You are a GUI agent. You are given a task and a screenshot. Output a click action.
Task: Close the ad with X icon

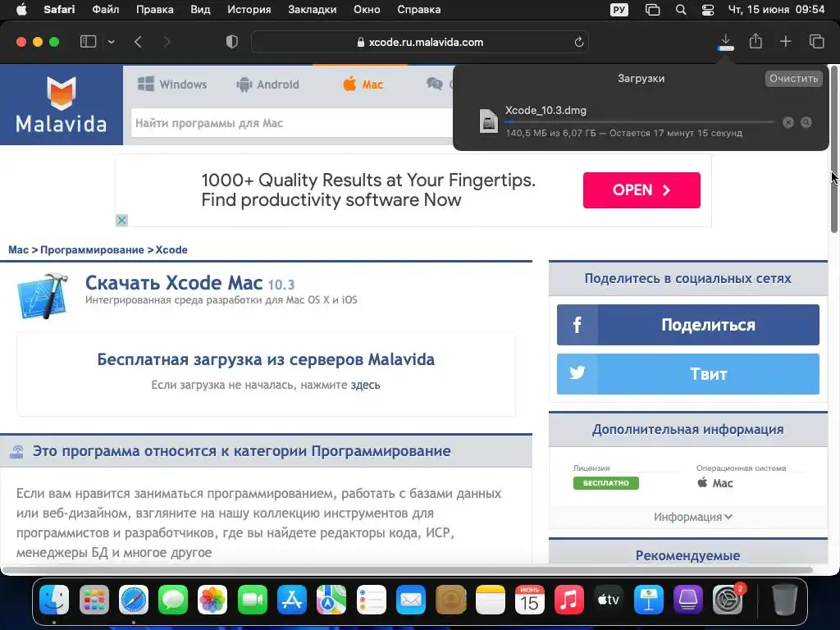[121, 220]
